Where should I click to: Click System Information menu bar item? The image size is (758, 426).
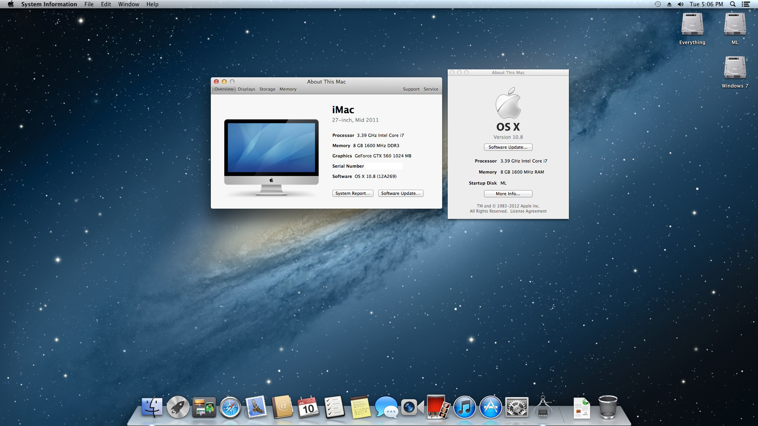(49, 4)
